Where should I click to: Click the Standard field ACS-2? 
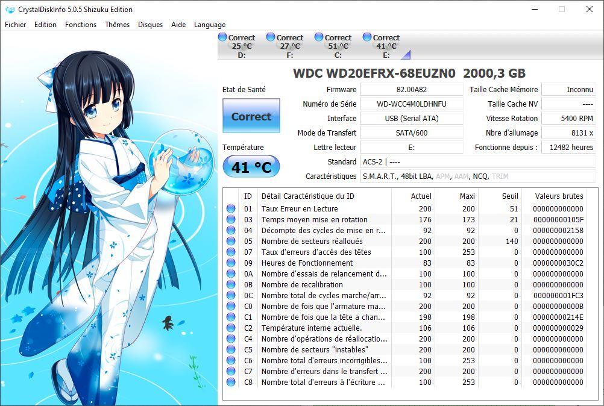pyautogui.click(x=478, y=161)
